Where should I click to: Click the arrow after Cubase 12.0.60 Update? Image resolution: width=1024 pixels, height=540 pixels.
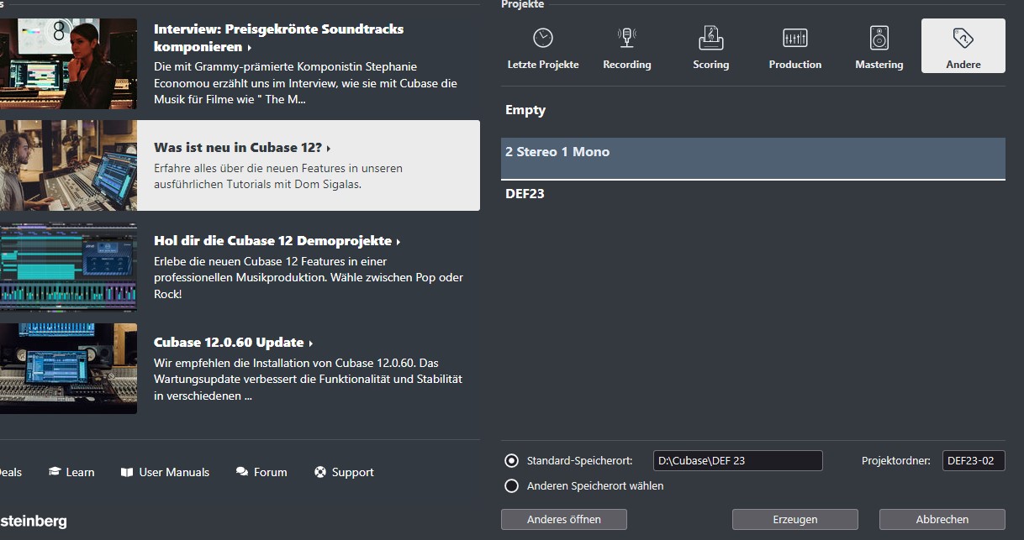311,343
